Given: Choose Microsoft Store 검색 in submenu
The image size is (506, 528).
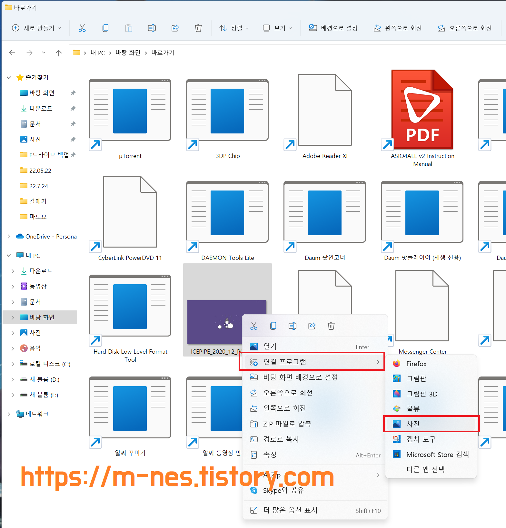Looking at the screenshot, I should point(431,455).
